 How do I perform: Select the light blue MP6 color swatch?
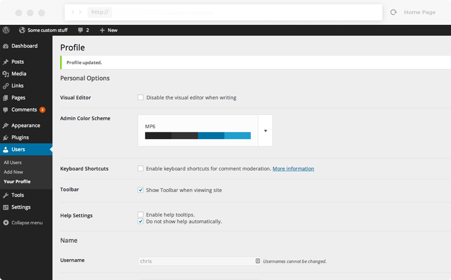click(x=237, y=136)
